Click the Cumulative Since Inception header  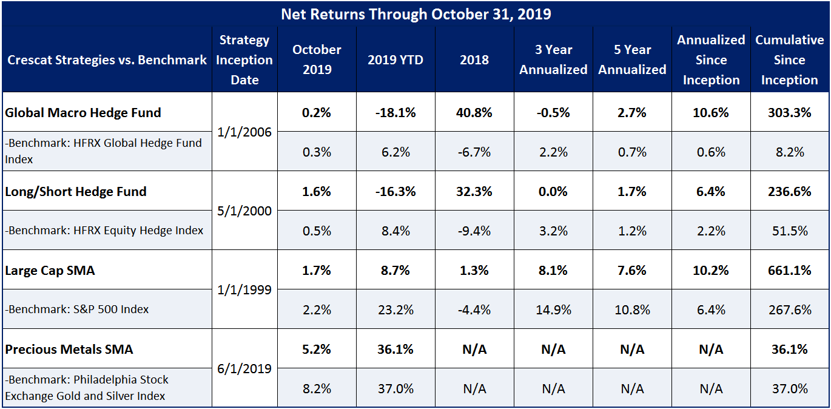click(789, 59)
